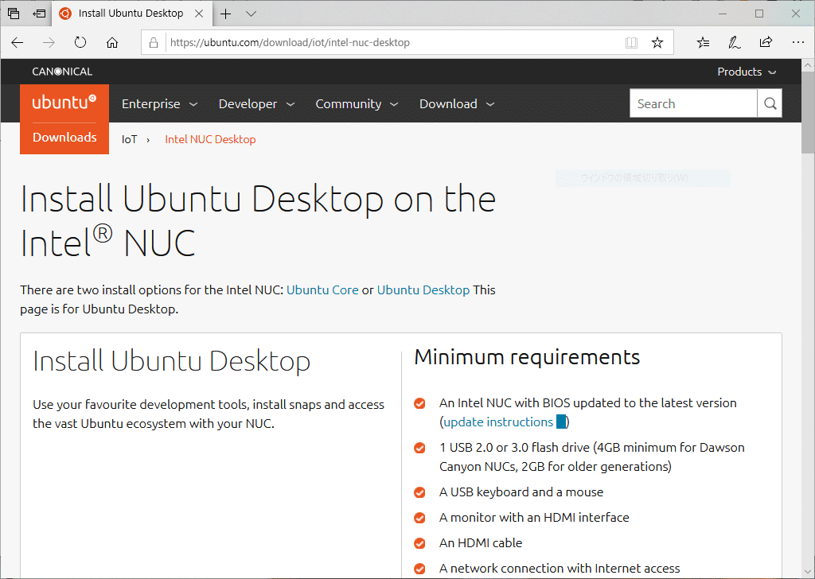
Task: Expand the Developer menu
Action: [x=257, y=104]
